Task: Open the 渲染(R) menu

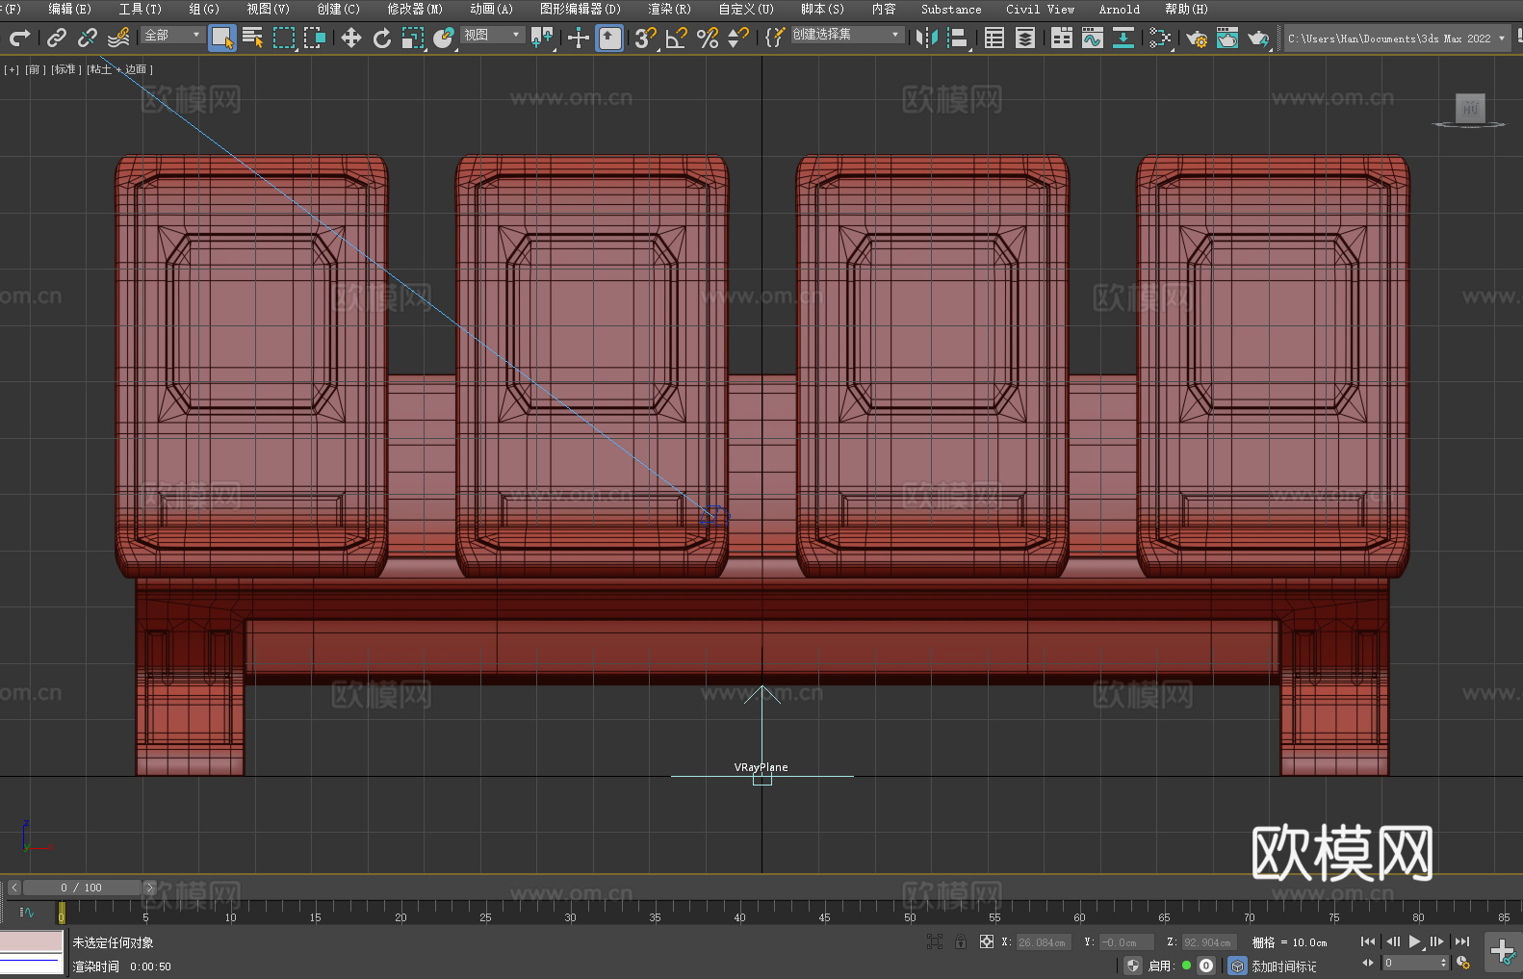Action: click(669, 9)
